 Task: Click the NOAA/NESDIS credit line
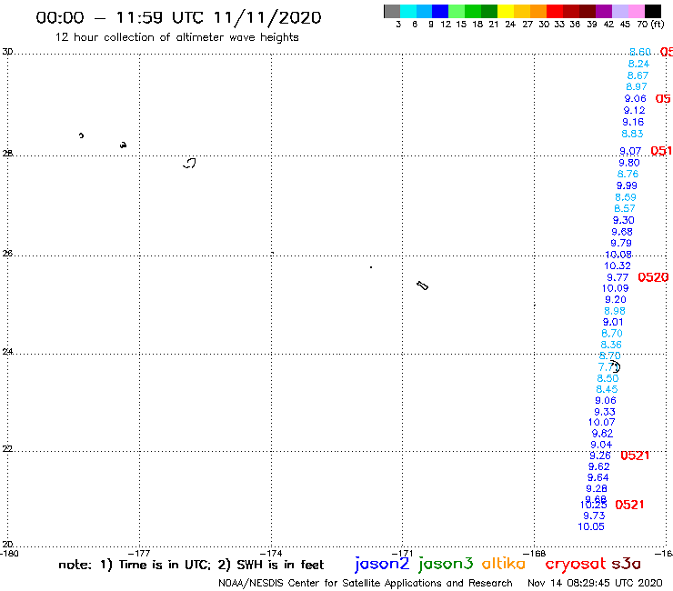pos(366,583)
